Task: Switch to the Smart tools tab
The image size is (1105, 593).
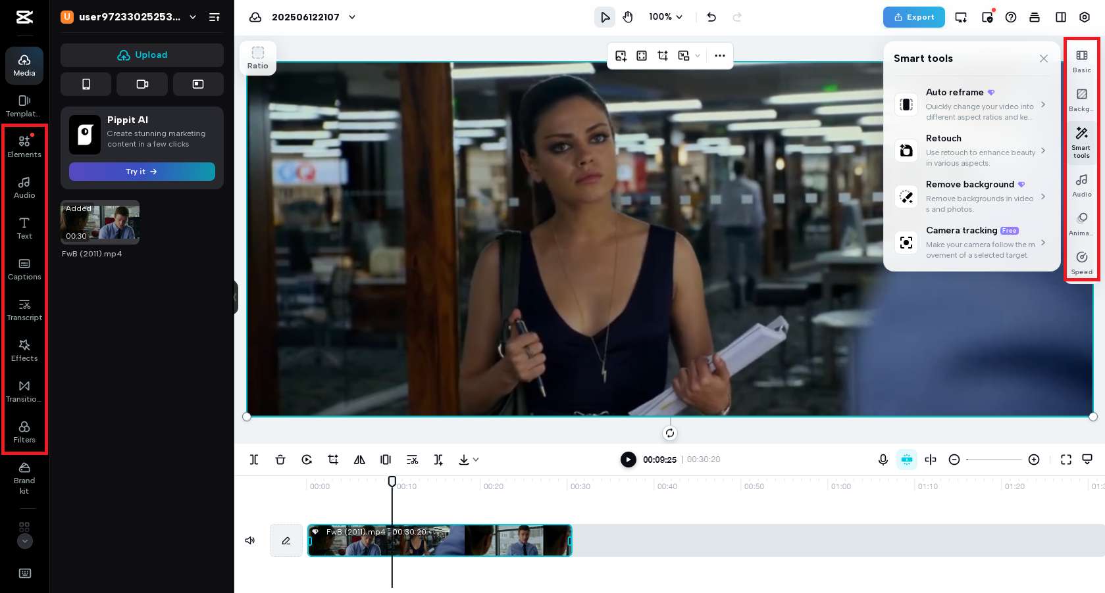Action: click(x=1082, y=141)
